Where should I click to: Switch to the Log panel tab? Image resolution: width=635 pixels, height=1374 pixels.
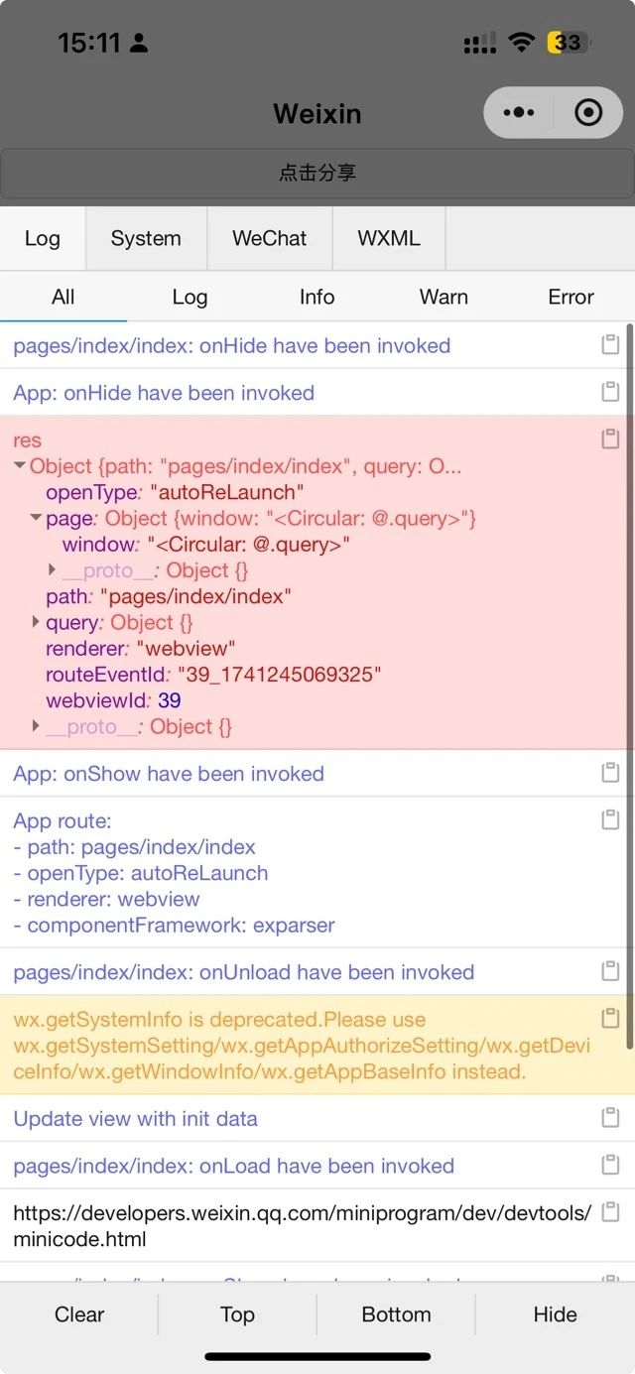[43, 238]
